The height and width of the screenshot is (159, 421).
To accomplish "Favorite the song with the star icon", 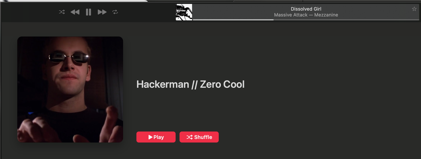I will 414,9.
